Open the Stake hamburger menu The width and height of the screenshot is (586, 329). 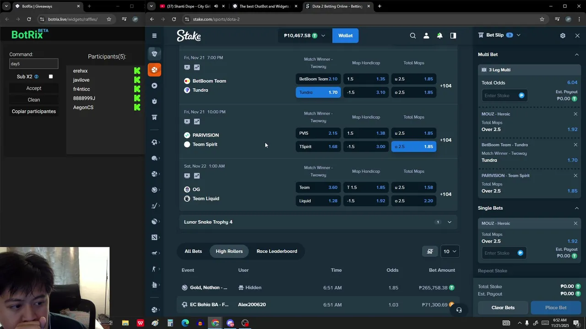tap(154, 36)
